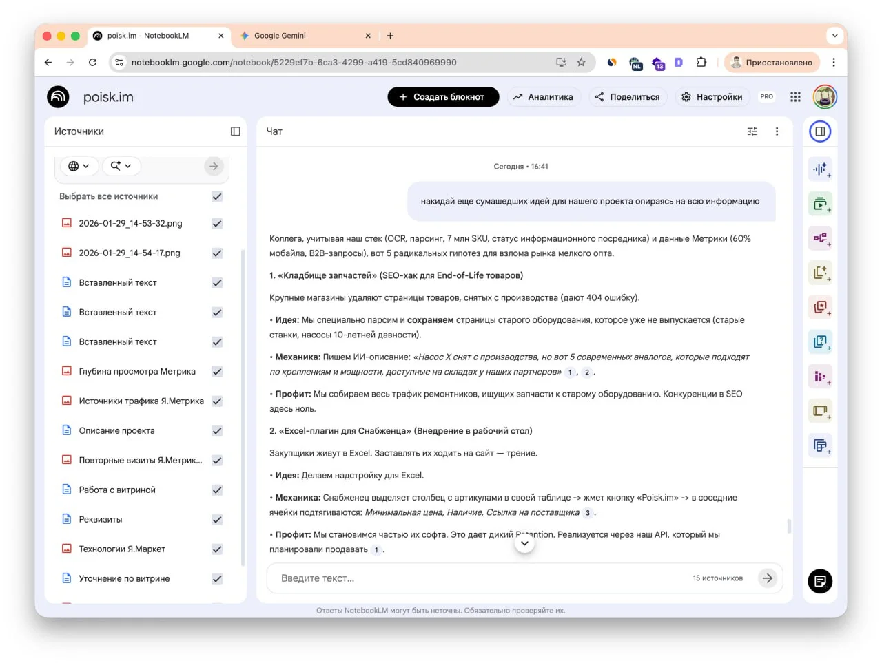Click the scroll-down chevron in chat
This screenshot has width=882, height=663.
[x=524, y=543]
